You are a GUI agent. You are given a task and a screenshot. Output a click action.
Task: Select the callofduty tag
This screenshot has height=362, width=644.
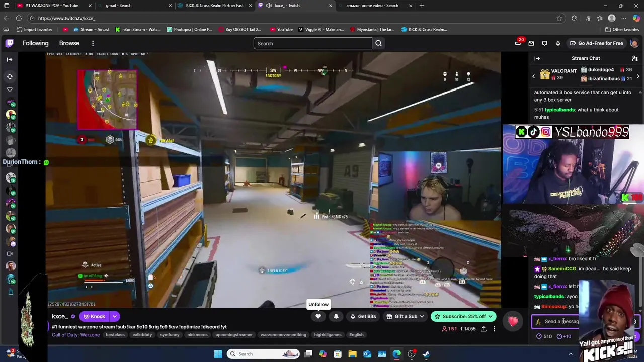point(142,335)
